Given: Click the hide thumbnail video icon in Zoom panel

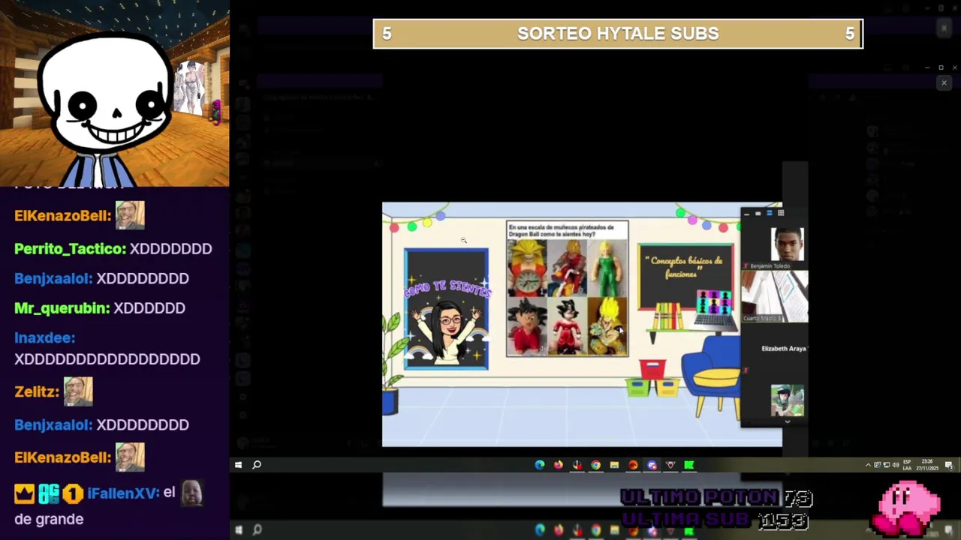Looking at the screenshot, I should point(758,213).
